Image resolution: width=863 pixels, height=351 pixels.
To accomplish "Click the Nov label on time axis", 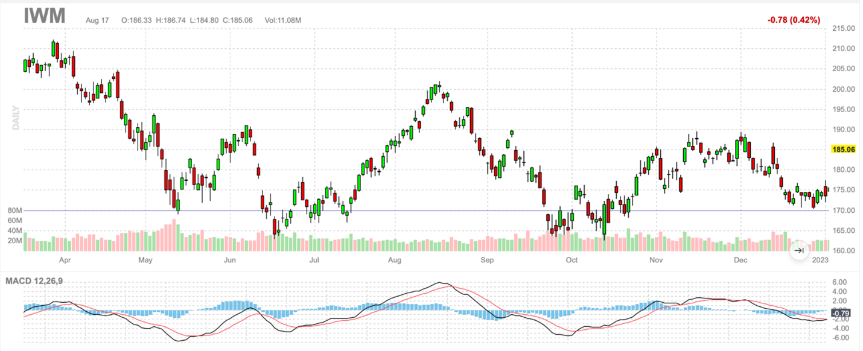I will [x=656, y=261].
